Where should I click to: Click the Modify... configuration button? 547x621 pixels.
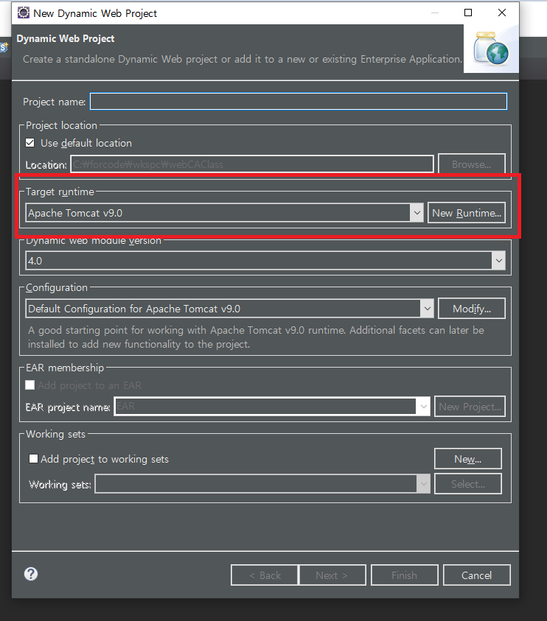point(472,309)
